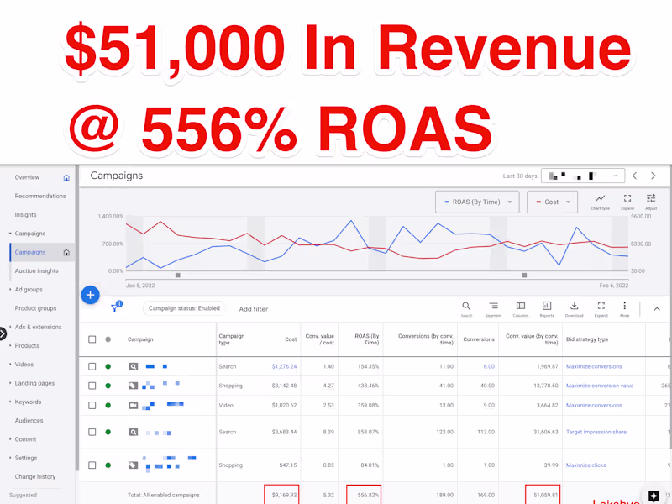This screenshot has height=504, width=672.
Task: Open the date range picker dropdown
Action: coord(583,176)
